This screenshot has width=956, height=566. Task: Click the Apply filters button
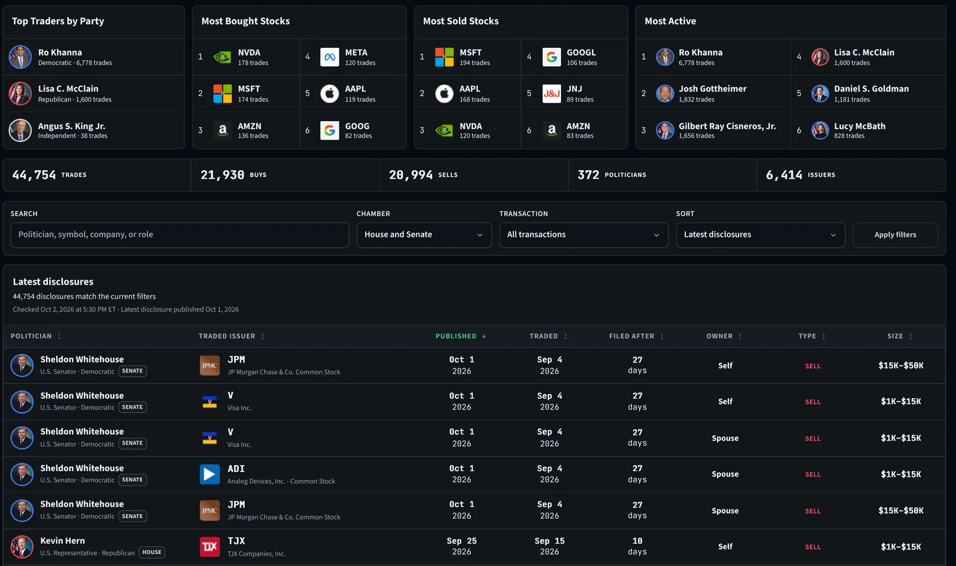[895, 235]
